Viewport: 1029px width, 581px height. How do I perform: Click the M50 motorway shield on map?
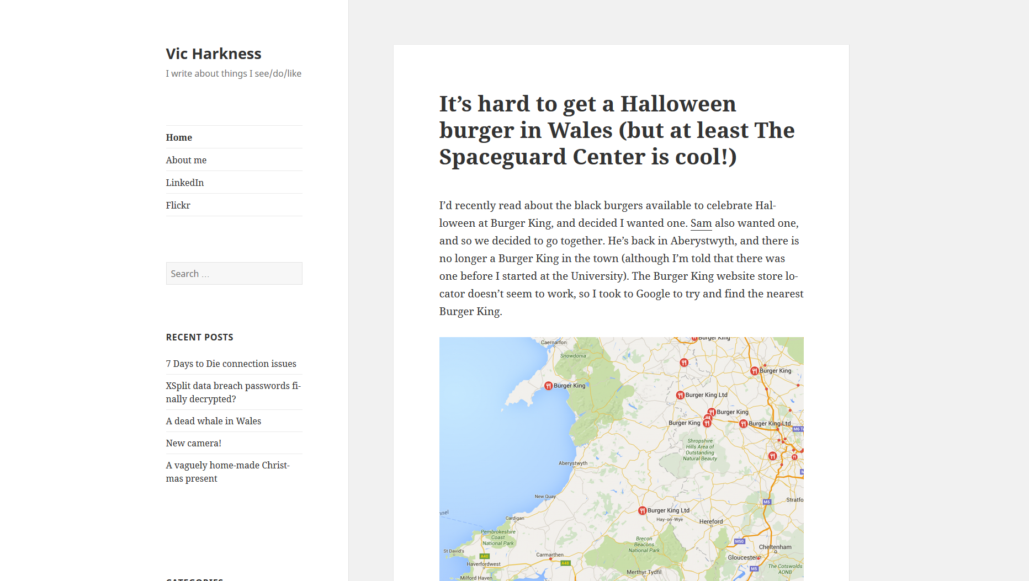740,541
